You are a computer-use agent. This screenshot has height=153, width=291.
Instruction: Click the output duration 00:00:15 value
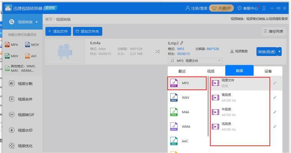point(184,54)
